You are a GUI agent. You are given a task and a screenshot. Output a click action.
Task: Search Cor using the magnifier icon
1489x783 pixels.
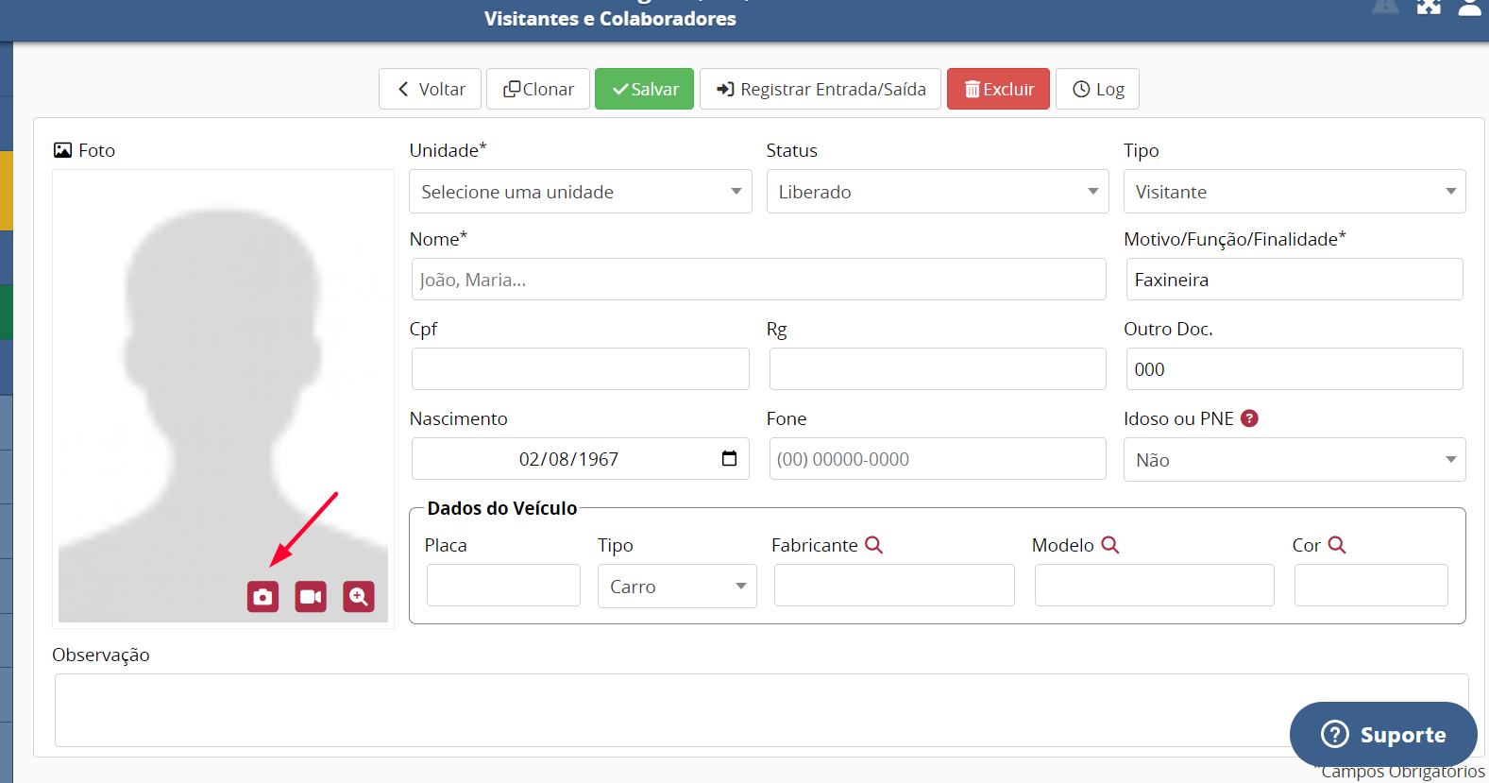tap(1336, 545)
